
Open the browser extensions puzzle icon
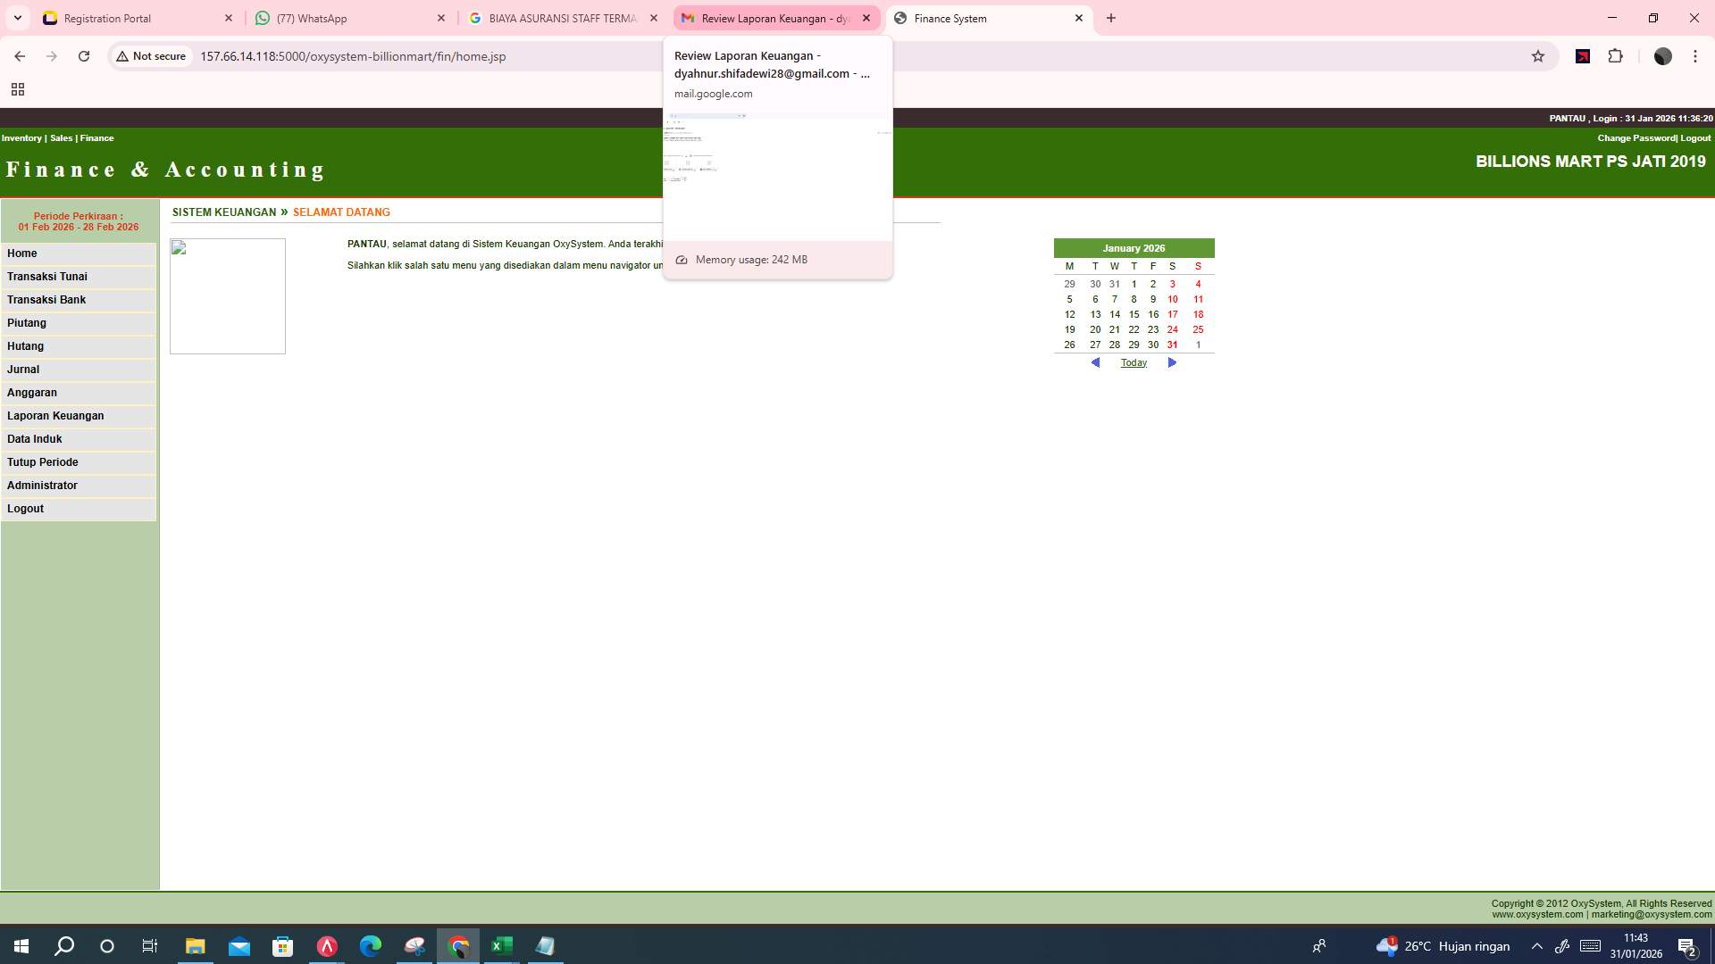pyautogui.click(x=1616, y=55)
